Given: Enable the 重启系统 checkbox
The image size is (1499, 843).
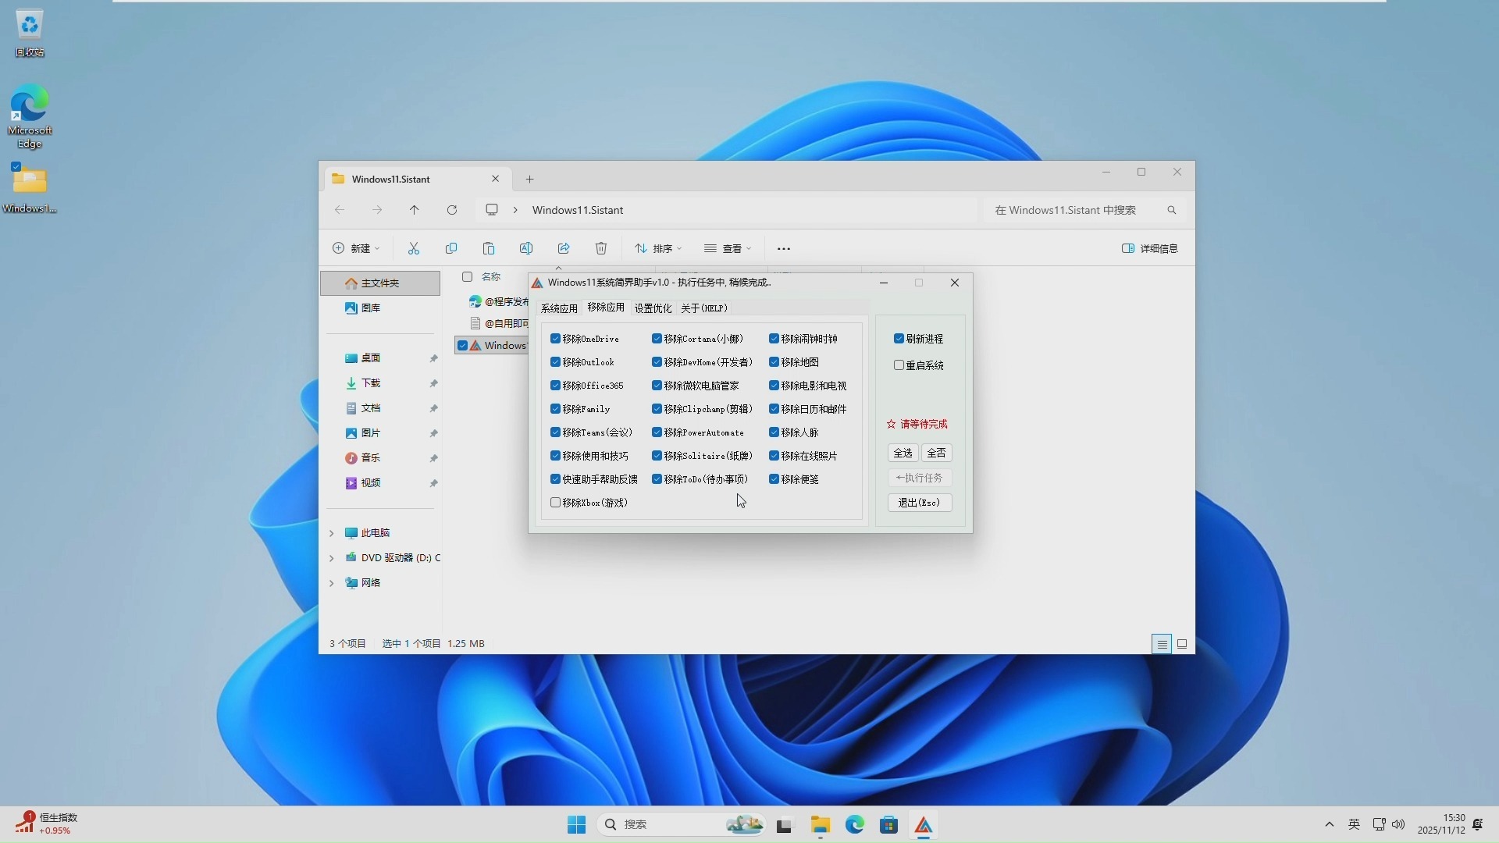Looking at the screenshot, I should click(900, 365).
